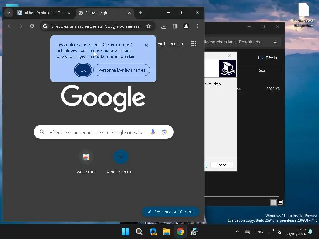319x239 pixels.
Task: Open Windows Search from the taskbar
Action: [139, 232]
